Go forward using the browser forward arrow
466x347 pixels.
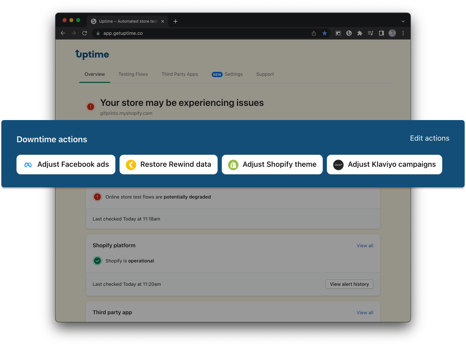pyautogui.click(x=74, y=33)
